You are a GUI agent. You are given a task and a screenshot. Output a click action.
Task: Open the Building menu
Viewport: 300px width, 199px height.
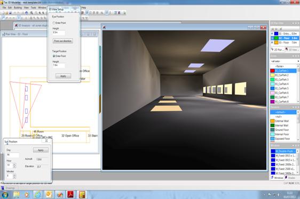coord(18,7)
